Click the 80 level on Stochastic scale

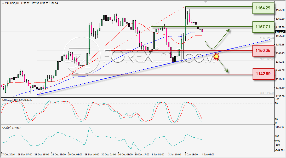point(276,103)
